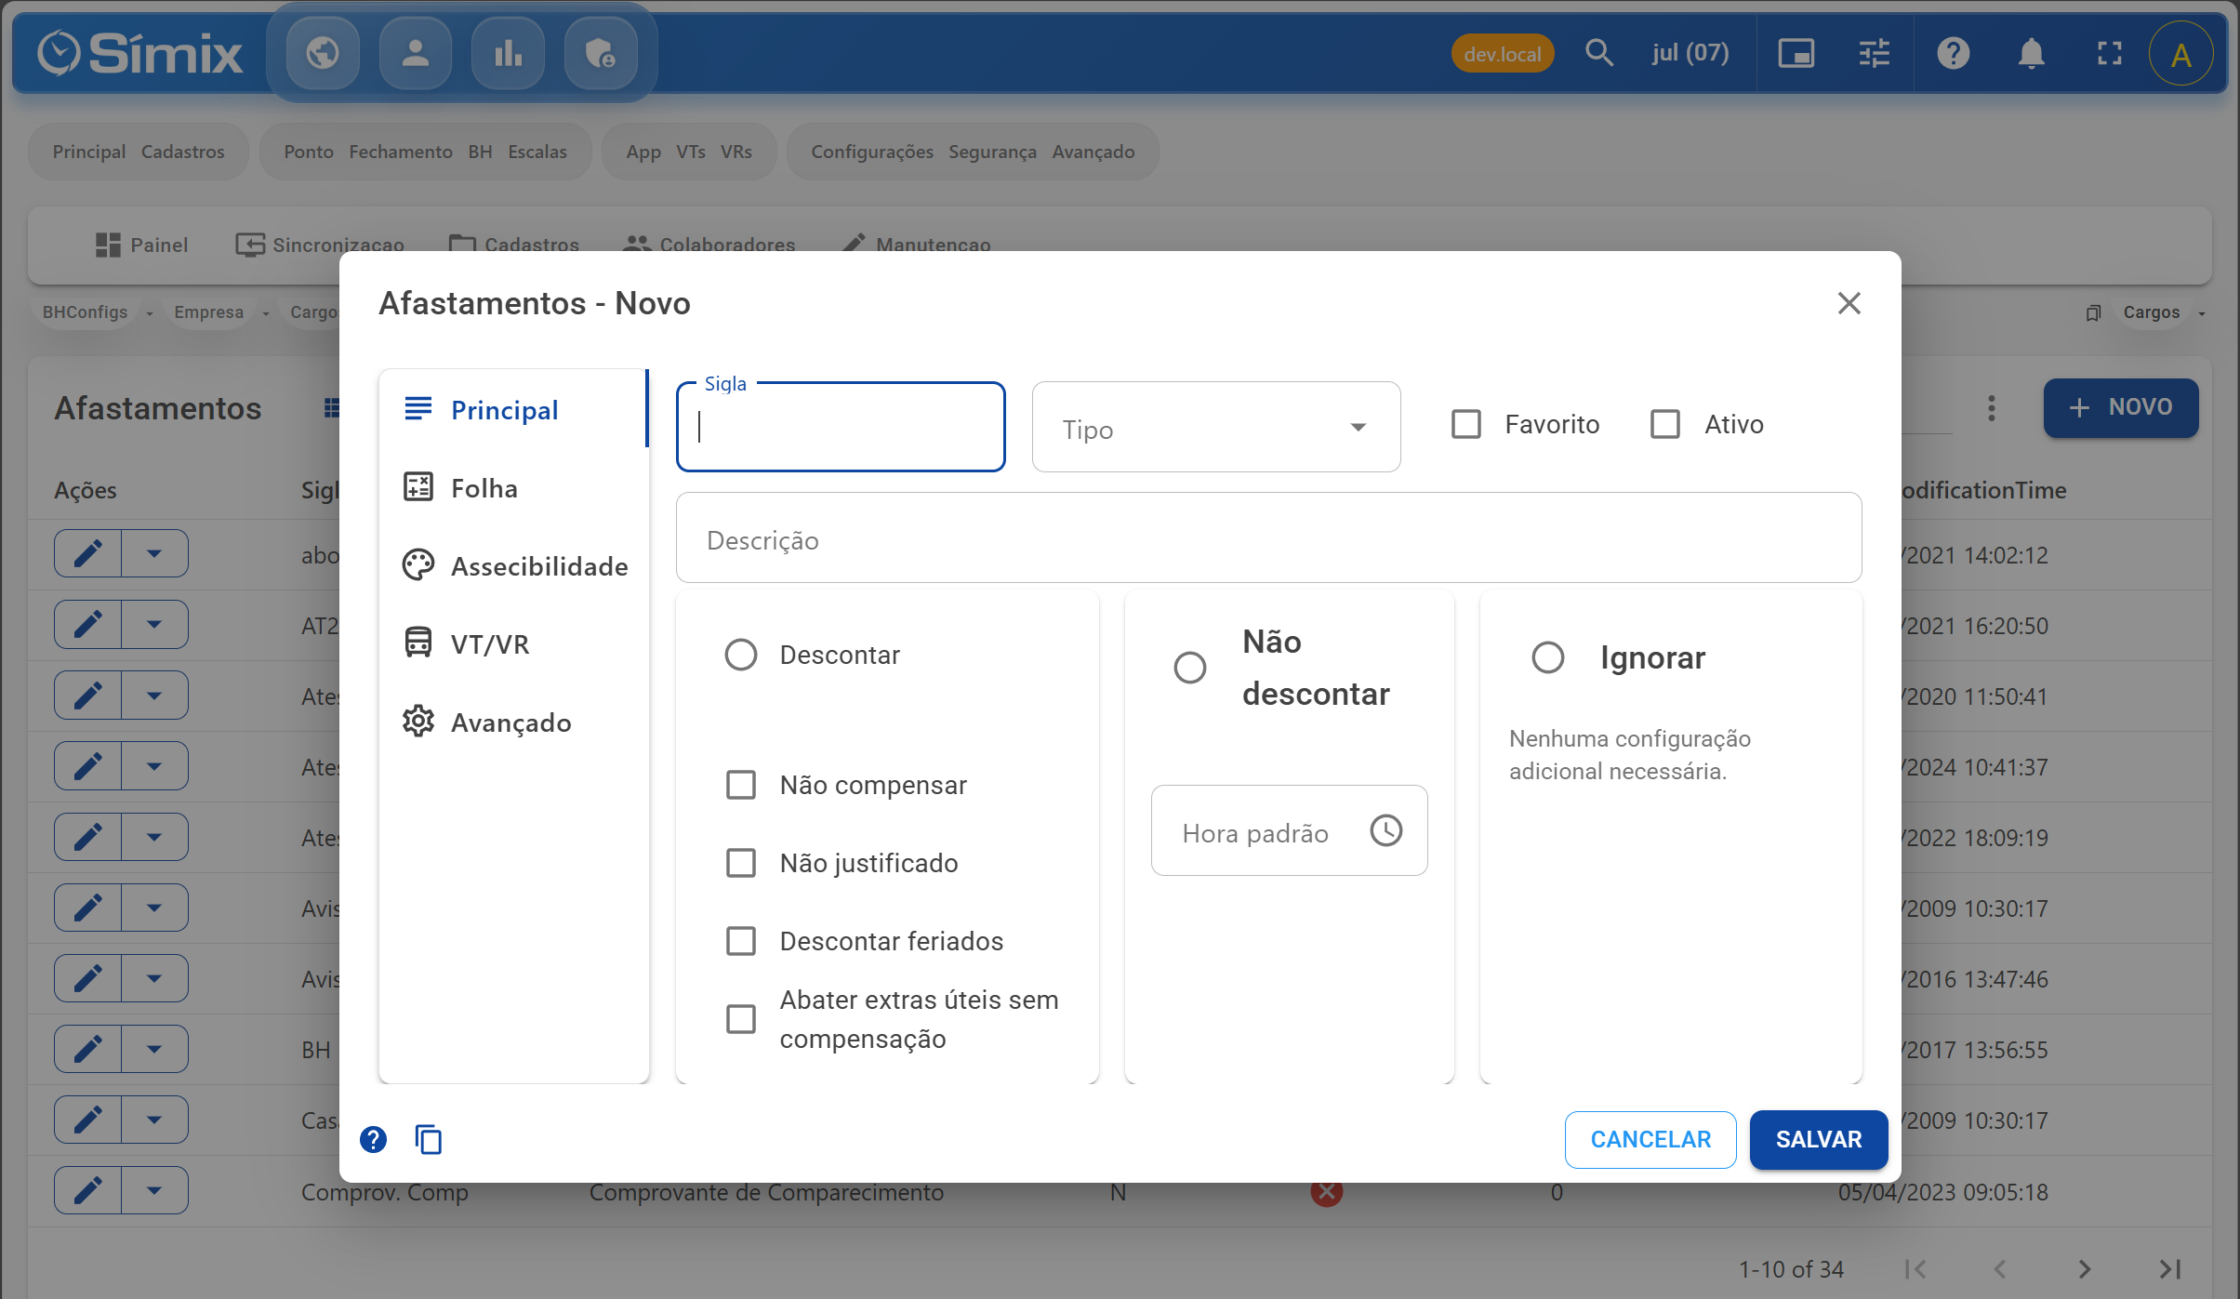The height and width of the screenshot is (1299, 2240).
Task: Click the clock icon in Hora padrão
Action: [1385, 830]
